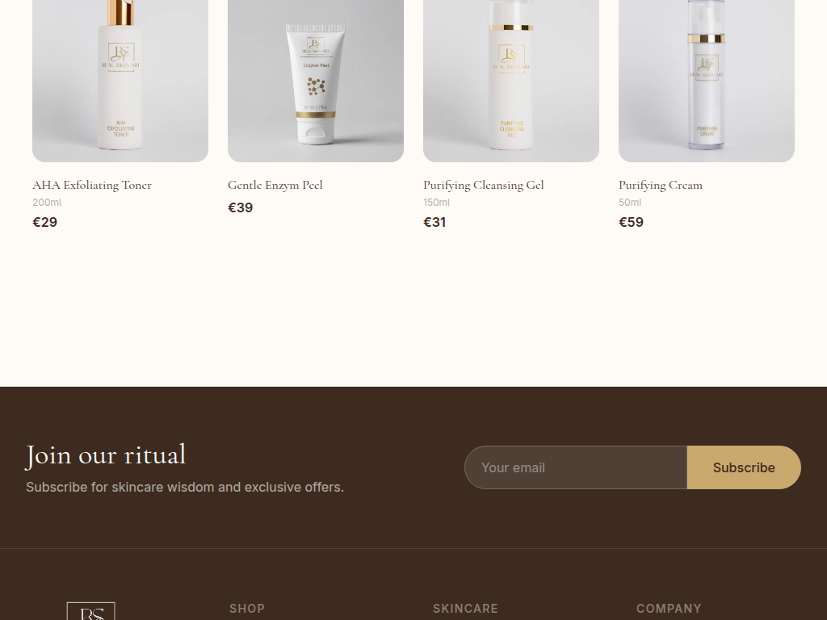Click the Join our ritual heading
Image resolution: width=827 pixels, height=620 pixels.
(x=106, y=455)
